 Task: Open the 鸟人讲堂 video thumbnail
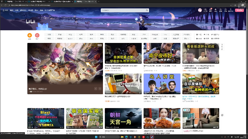[x=162, y=84]
